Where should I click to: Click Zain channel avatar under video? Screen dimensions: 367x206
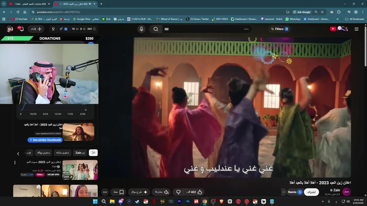click(x=347, y=192)
